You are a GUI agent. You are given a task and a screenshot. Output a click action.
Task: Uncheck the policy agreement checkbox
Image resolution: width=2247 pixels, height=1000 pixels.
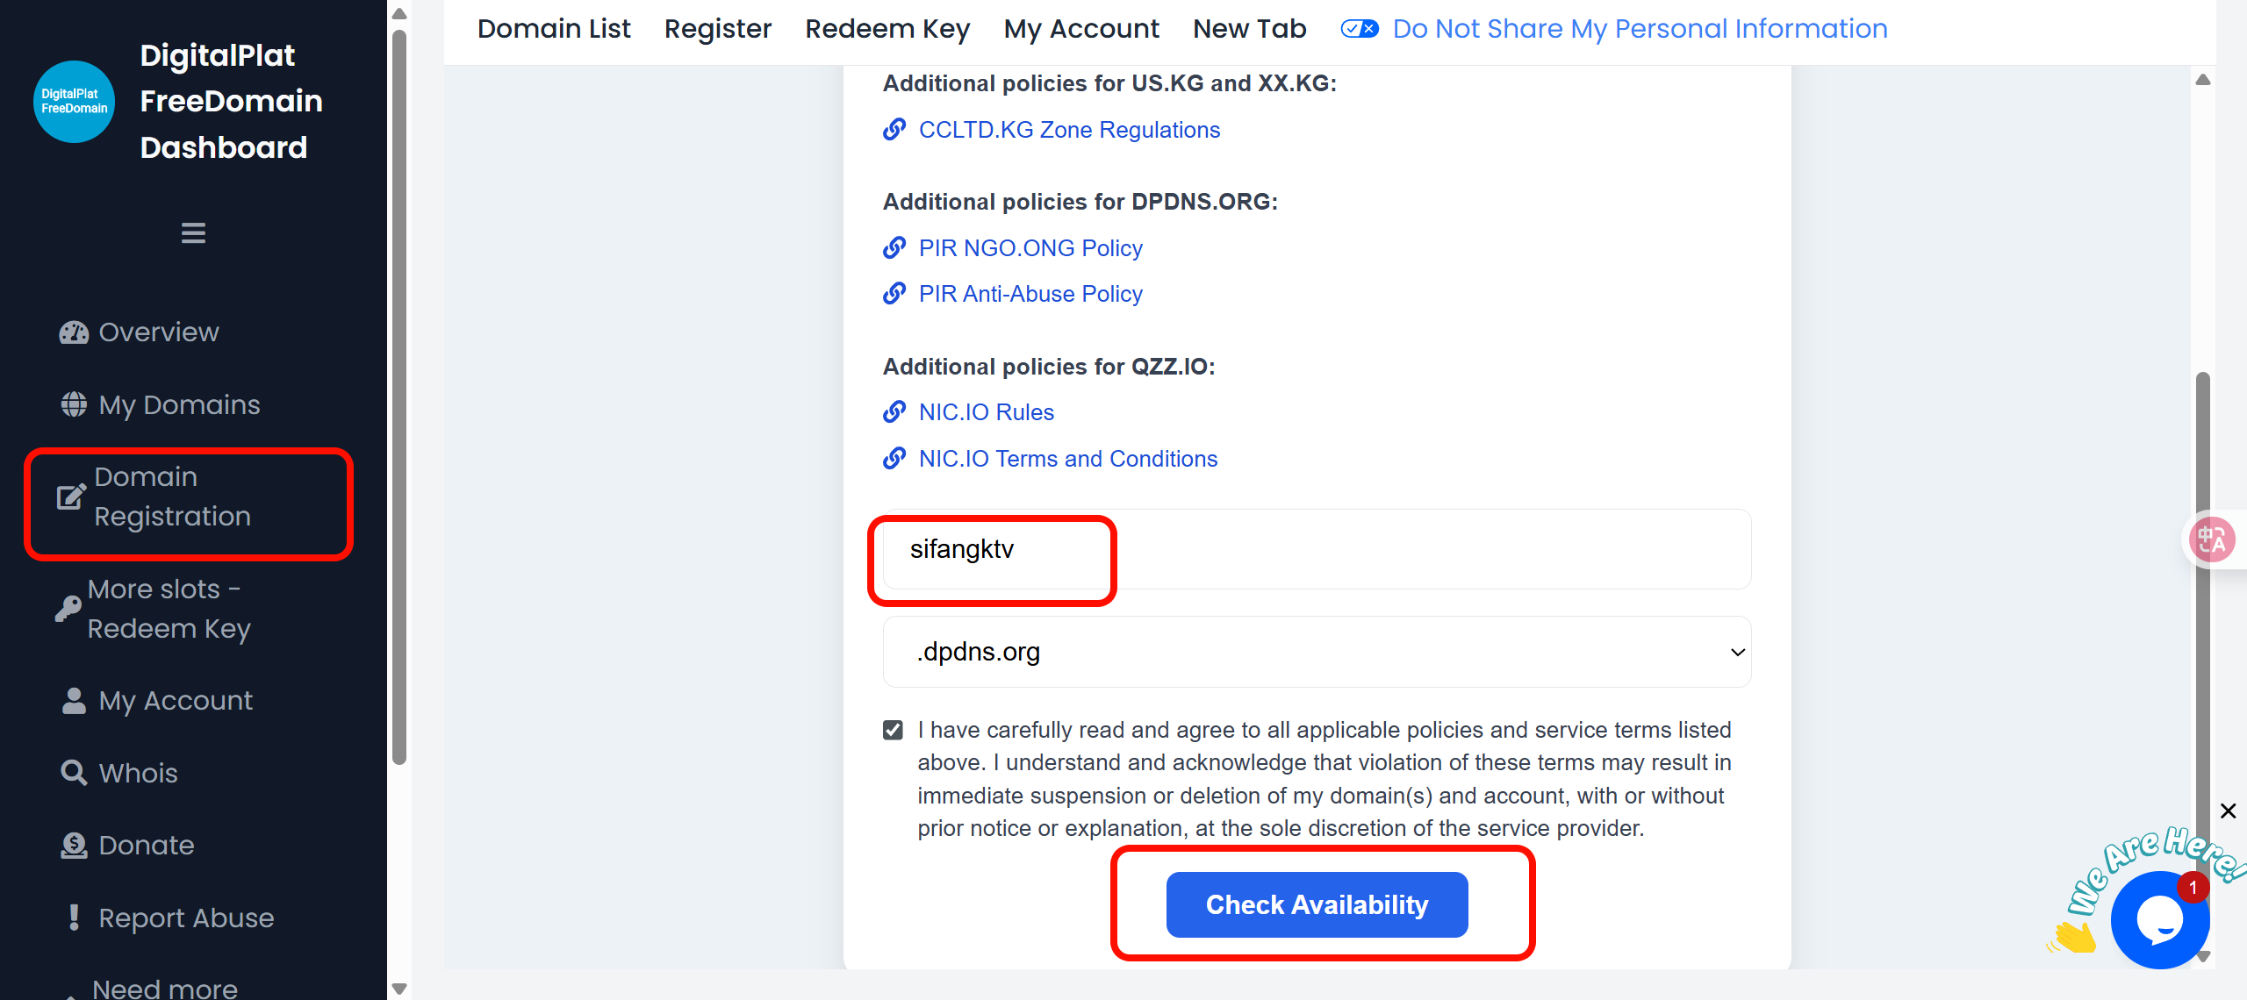point(893,730)
